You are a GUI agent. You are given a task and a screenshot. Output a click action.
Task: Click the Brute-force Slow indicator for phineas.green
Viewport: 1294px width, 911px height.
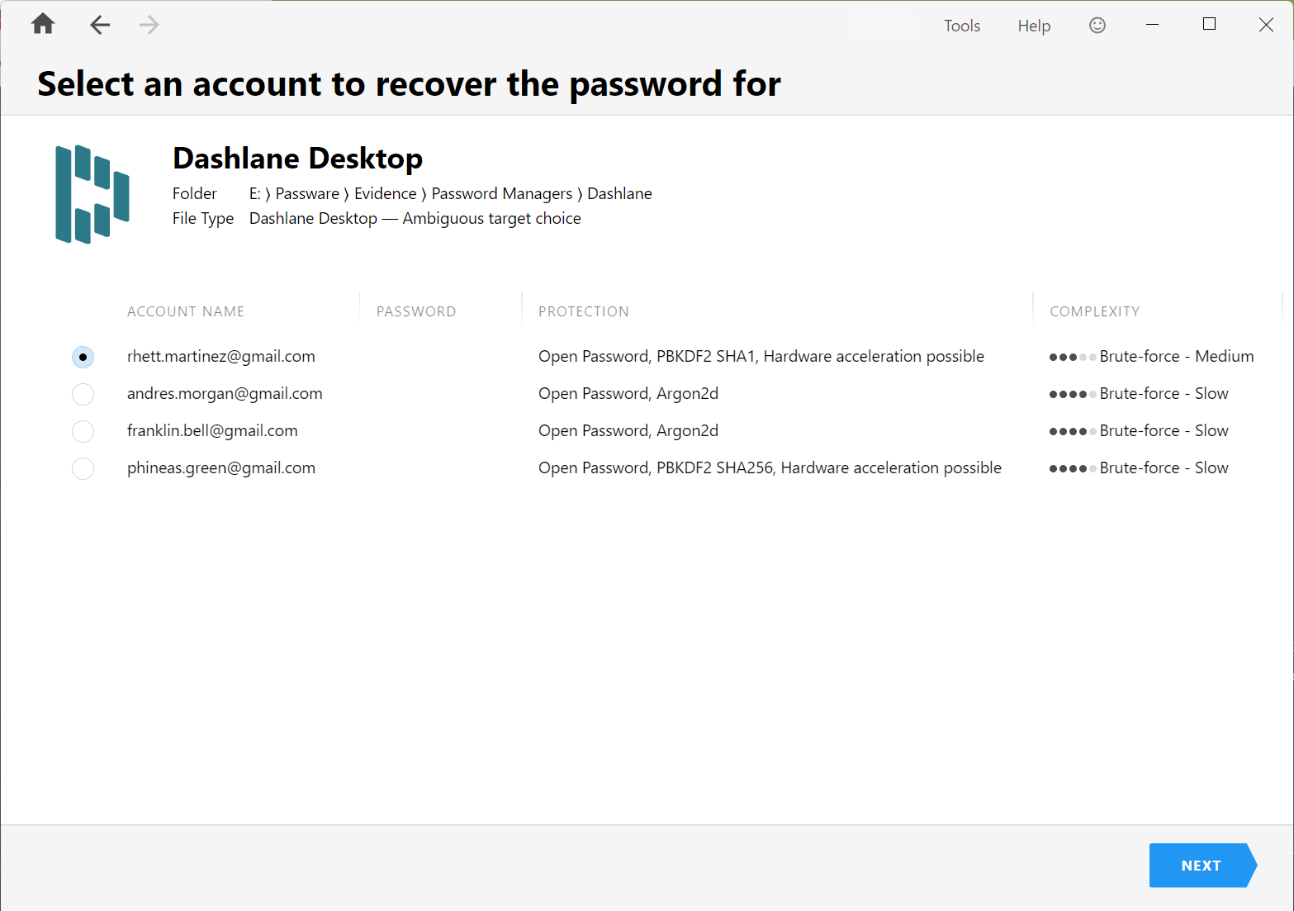click(1071, 468)
